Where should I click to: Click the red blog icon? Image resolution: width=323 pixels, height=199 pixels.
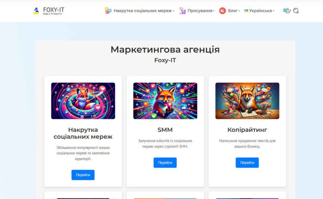(x=223, y=10)
